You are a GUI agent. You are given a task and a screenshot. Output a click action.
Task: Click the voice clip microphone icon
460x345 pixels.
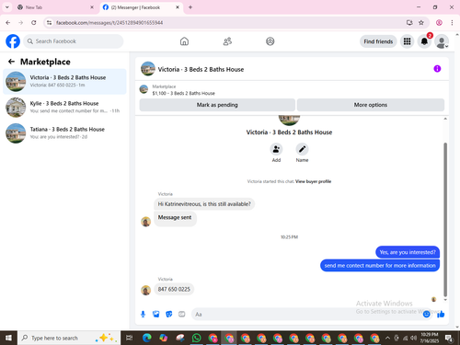pos(143,314)
